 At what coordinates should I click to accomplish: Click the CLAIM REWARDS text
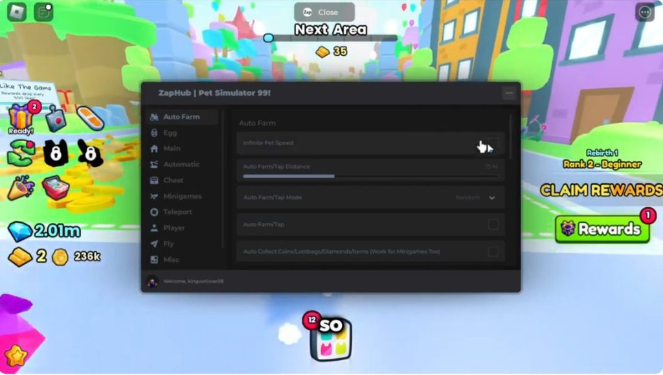tap(601, 190)
